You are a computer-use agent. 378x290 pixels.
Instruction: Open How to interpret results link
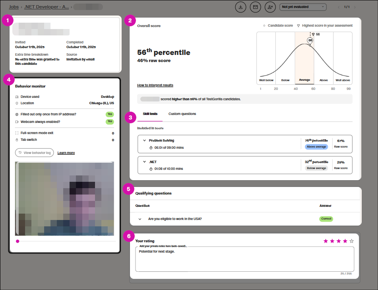[x=155, y=86]
